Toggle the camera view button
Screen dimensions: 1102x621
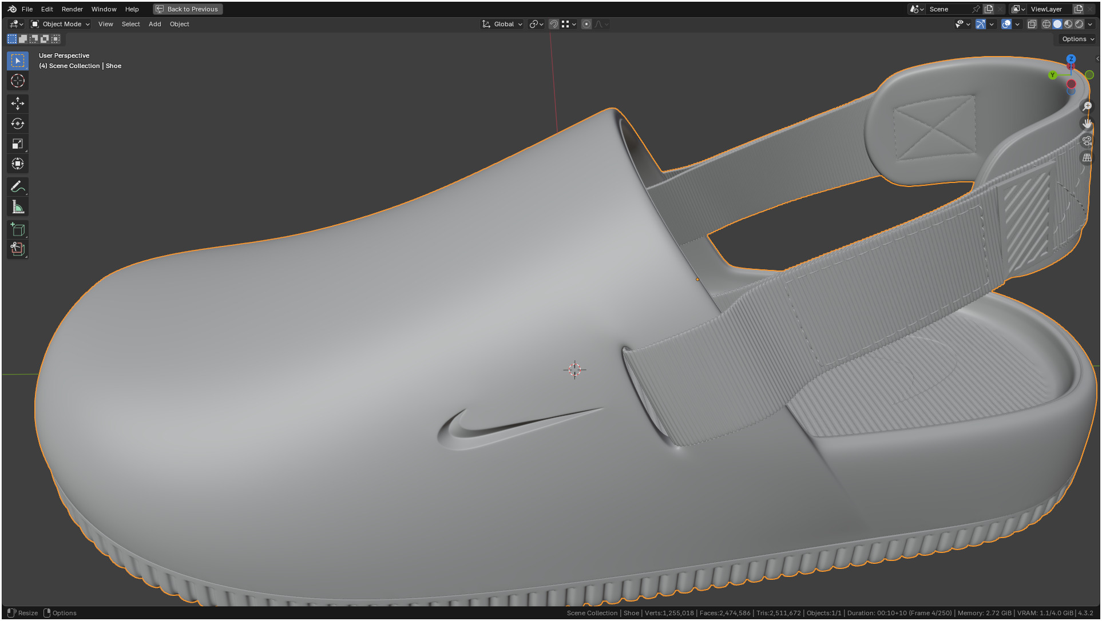click(1087, 141)
